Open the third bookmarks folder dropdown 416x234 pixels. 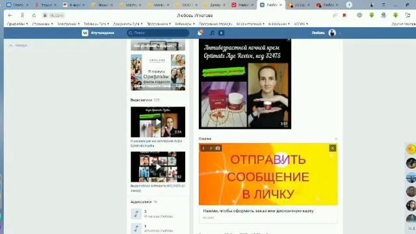(68, 24)
